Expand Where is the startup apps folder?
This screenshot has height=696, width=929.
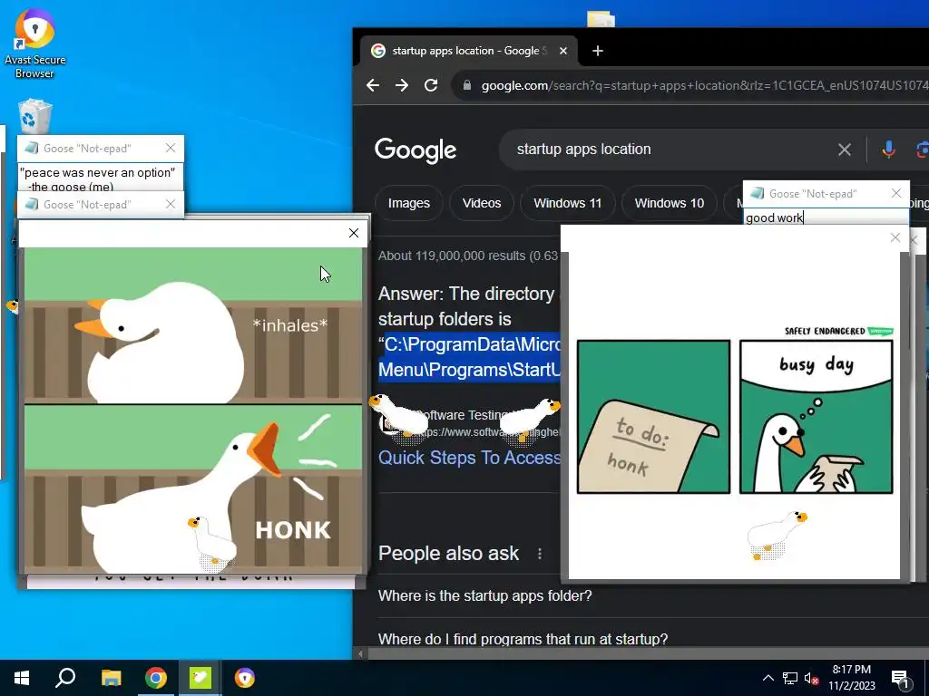[x=484, y=595]
